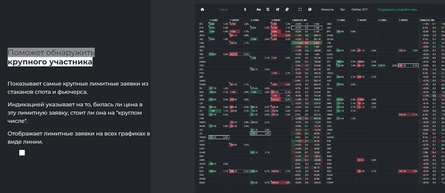
Task: Click the Поддержать разработчика link
Action: click(397, 9)
